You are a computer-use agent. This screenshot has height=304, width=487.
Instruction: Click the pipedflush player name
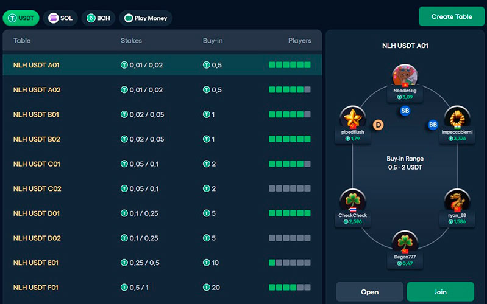tap(353, 132)
